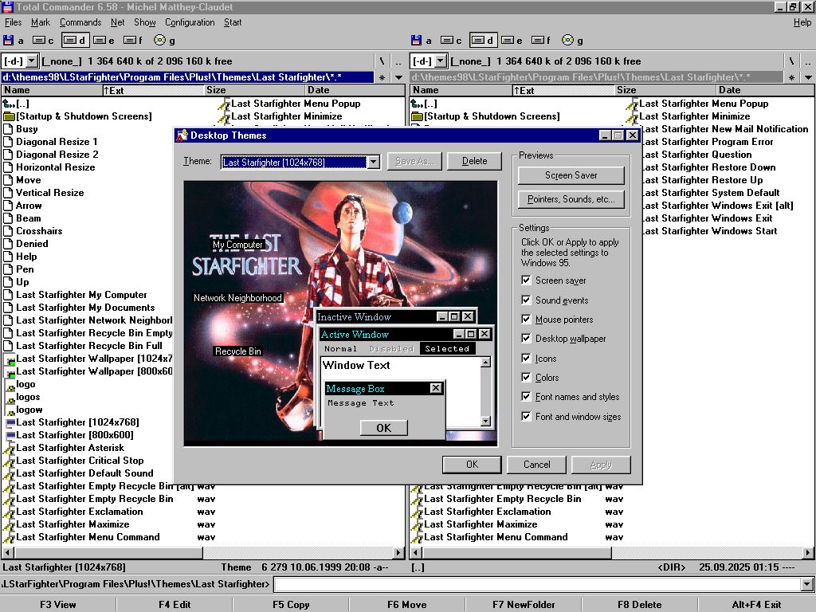Select drive a icon in left panel
The image size is (816, 612).
[9, 41]
